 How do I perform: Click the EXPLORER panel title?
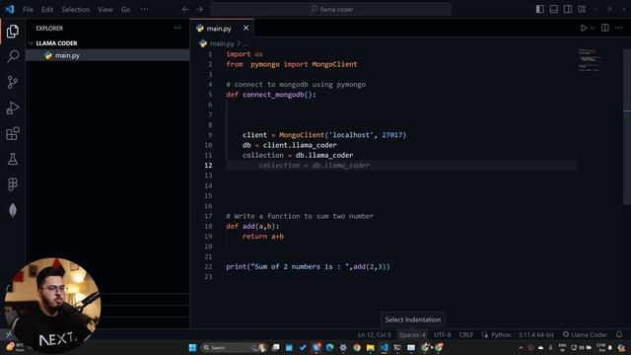click(49, 29)
